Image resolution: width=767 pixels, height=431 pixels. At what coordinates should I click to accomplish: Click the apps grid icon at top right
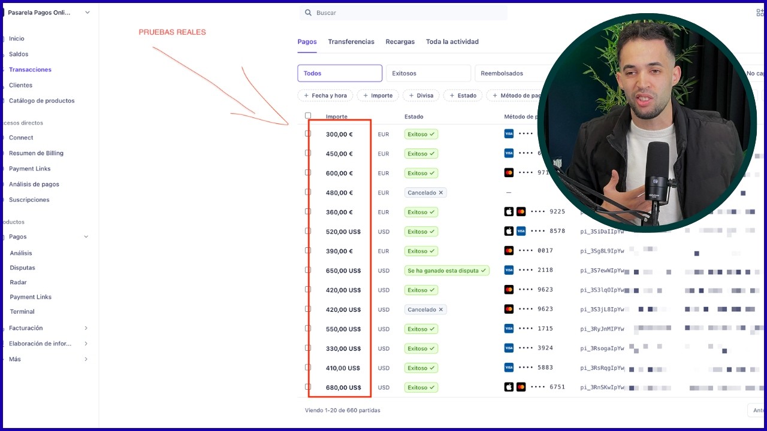760,13
